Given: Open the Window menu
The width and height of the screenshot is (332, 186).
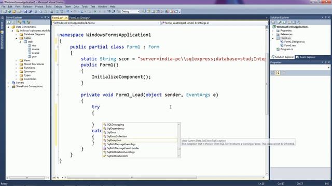Looking at the screenshot, I should pyautogui.click(x=102, y=7).
